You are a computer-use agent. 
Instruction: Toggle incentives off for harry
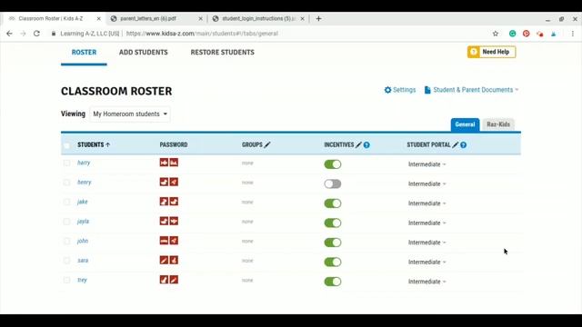[x=333, y=164]
